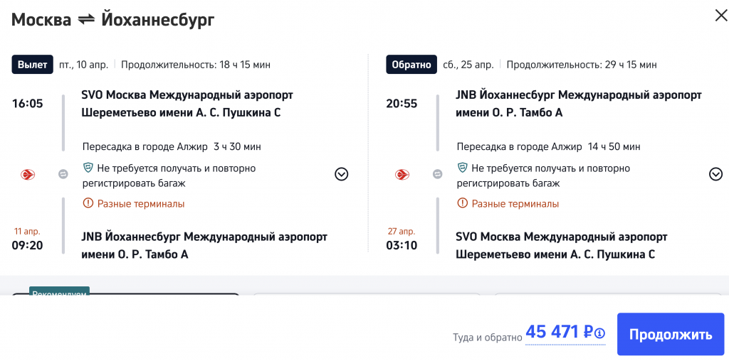
Task: Expand outbound layover details in Алжир
Action: point(342,174)
